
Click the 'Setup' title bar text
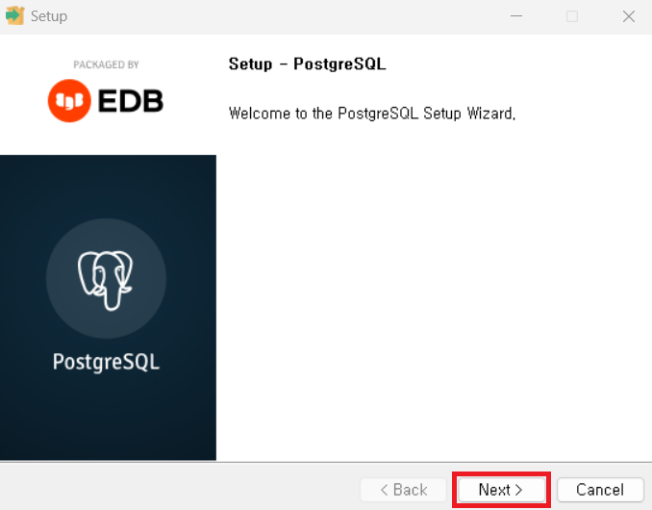(x=49, y=16)
